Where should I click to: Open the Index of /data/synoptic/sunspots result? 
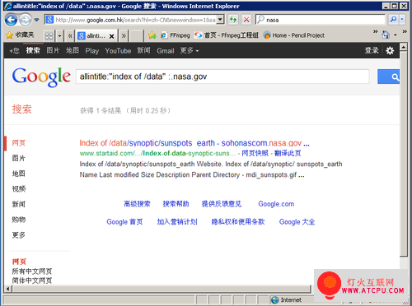(x=194, y=143)
